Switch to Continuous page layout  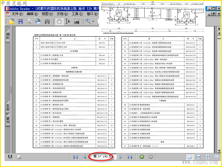(198, 157)
